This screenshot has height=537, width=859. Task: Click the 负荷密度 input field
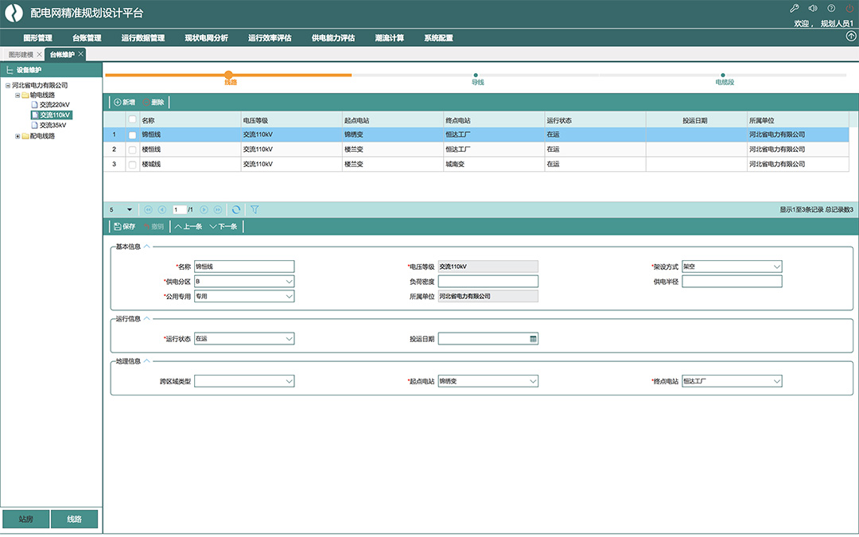tap(488, 282)
